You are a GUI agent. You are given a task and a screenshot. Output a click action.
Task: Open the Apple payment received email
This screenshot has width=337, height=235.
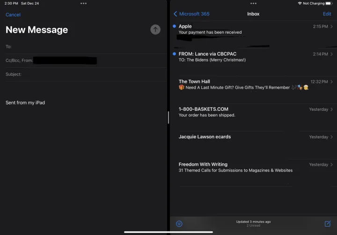click(253, 29)
